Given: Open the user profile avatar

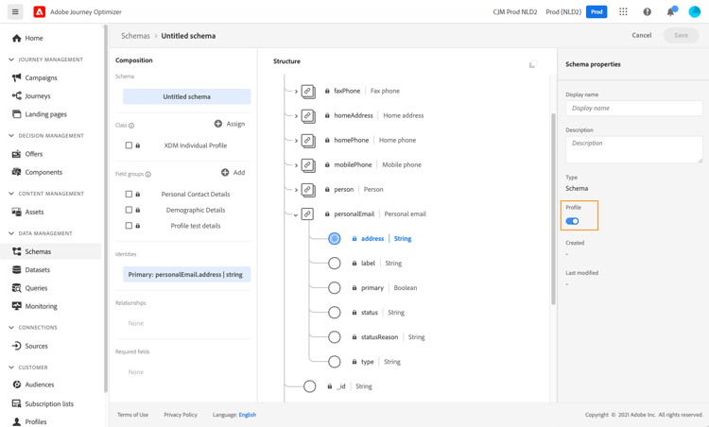Looking at the screenshot, I should [694, 12].
